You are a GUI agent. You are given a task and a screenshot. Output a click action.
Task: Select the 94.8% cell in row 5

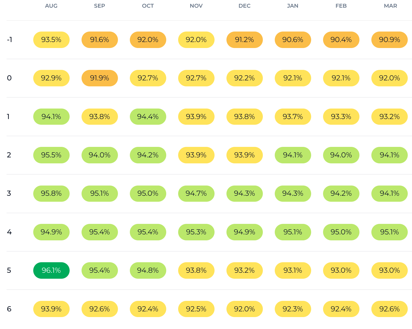pos(148,270)
